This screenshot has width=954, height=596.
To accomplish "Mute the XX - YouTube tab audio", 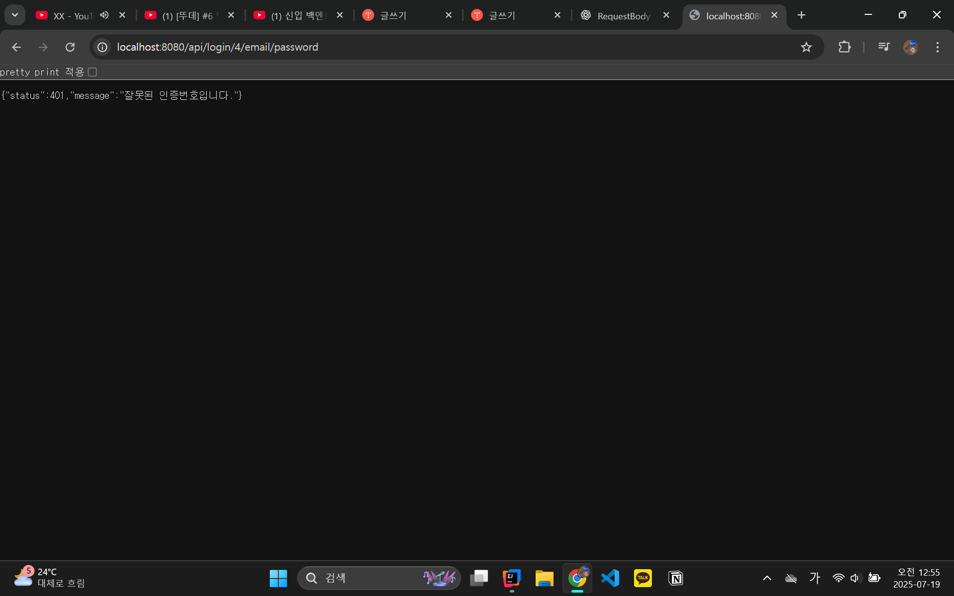I will (104, 15).
